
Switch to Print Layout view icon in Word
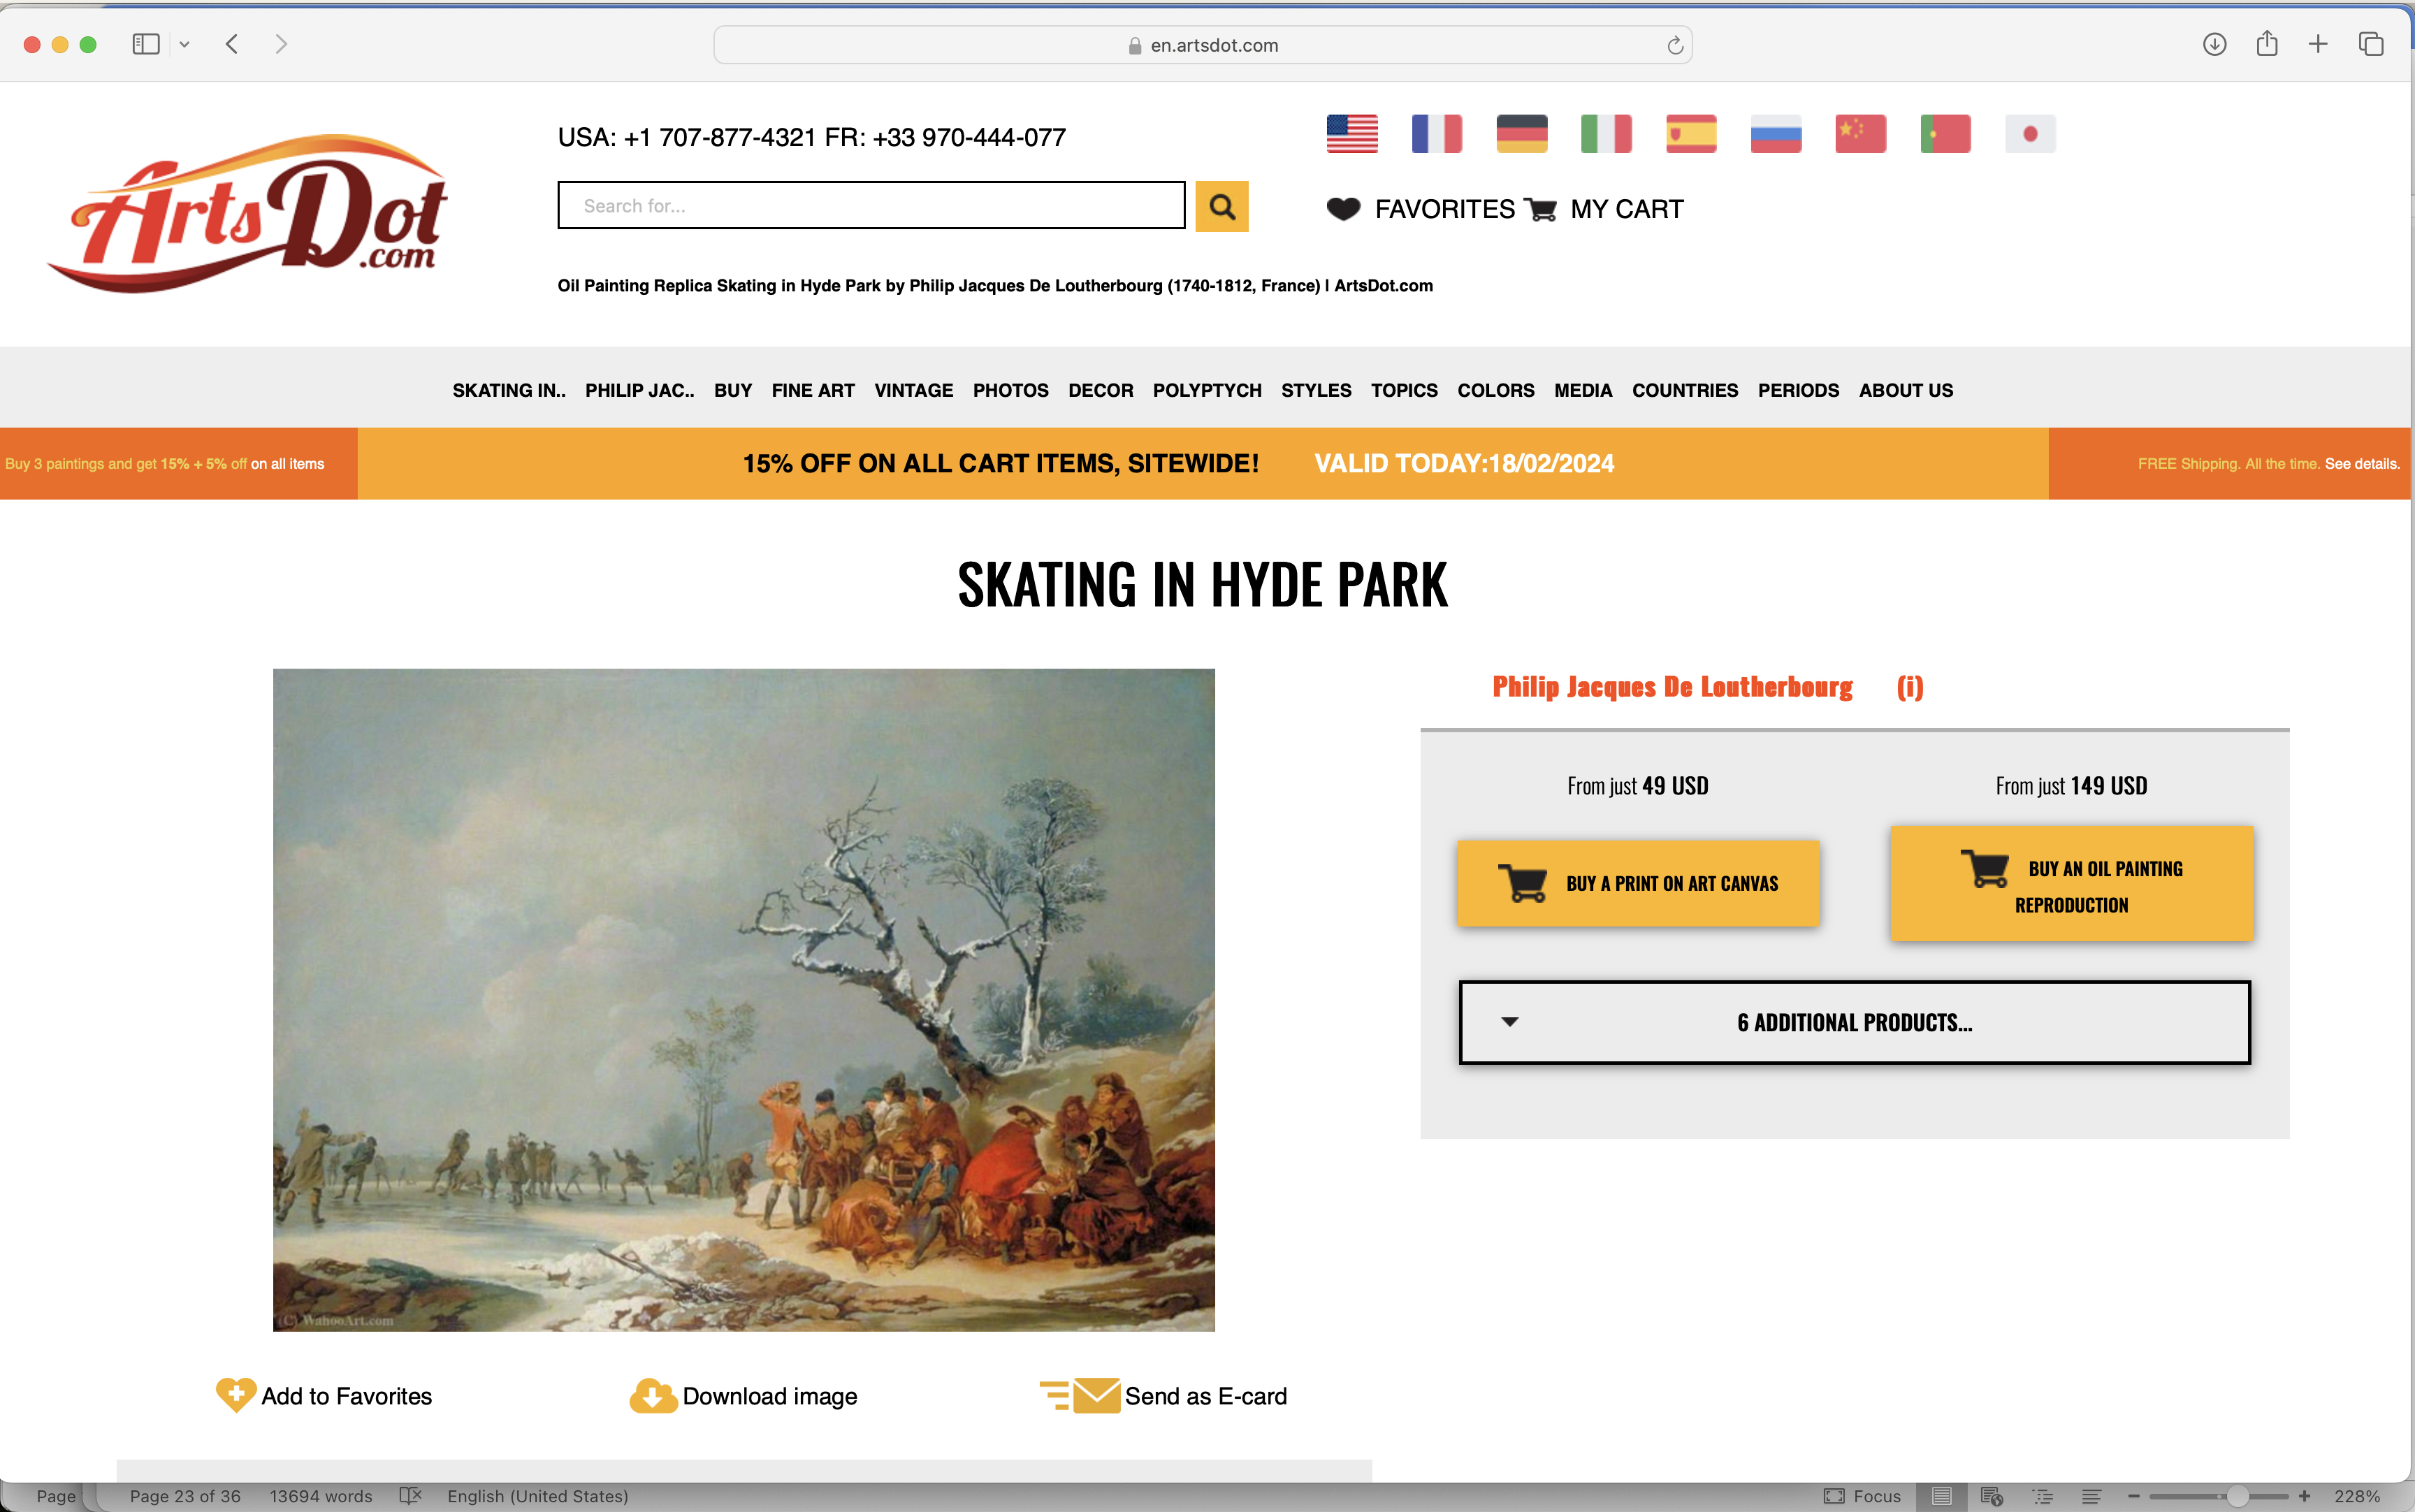[1941, 1496]
